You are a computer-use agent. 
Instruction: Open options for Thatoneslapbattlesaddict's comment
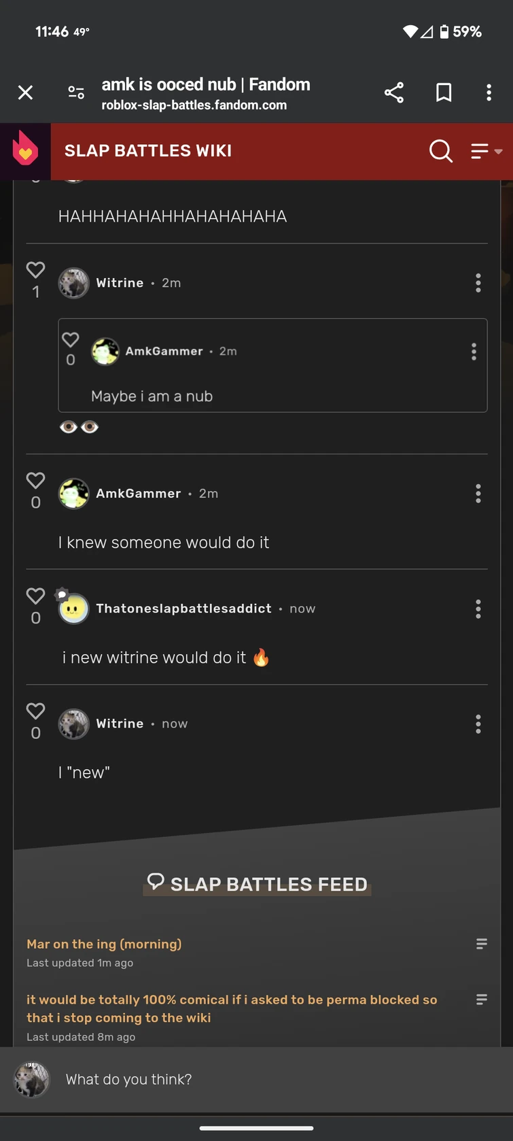tap(478, 609)
